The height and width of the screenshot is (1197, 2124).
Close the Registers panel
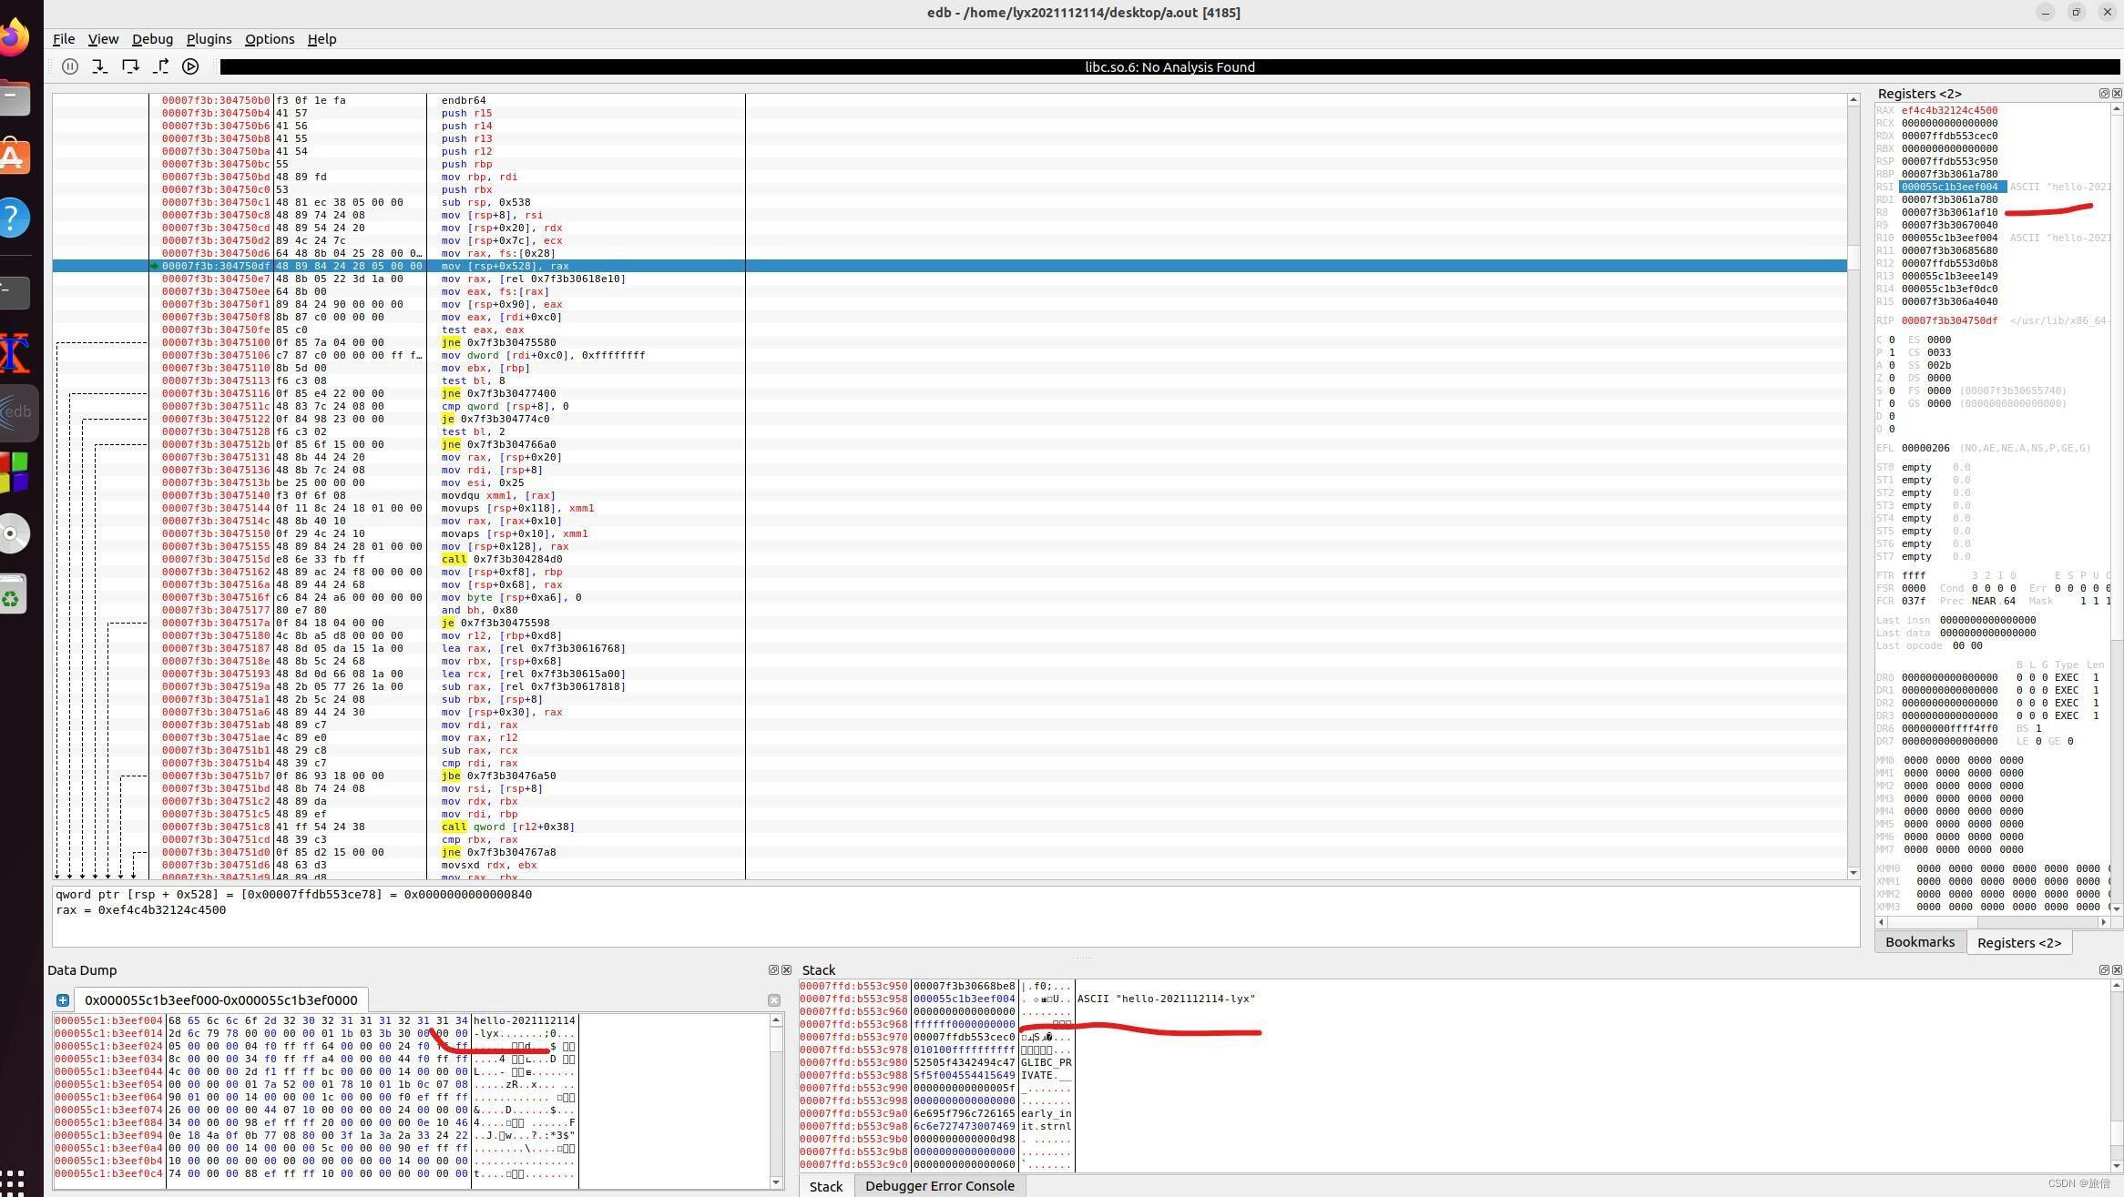pyautogui.click(x=2117, y=94)
